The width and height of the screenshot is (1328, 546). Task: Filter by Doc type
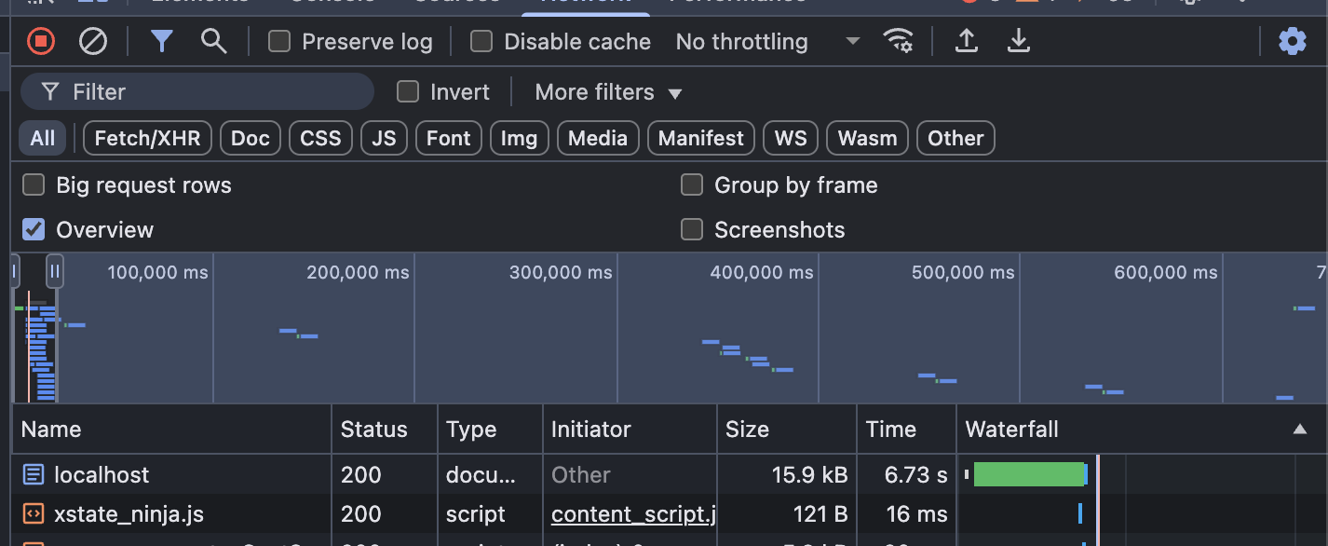(x=251, y=139)
